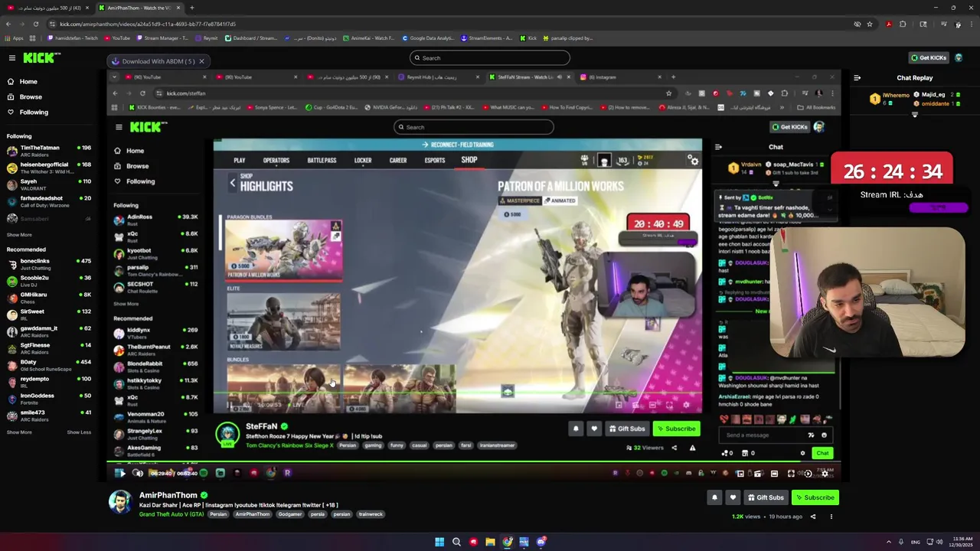Reload the page in browser toolbar
Image resolution: width=980 pixels, height=551 pixels.
36,24
